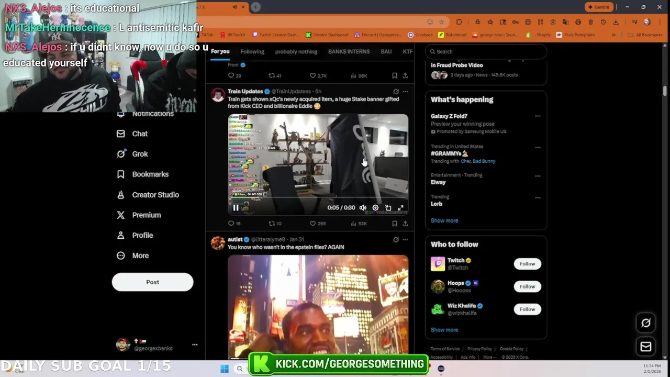The image size is (670, 377).
Task: View analytics of Train Updates post (53K)
Action: coord(359,224)
